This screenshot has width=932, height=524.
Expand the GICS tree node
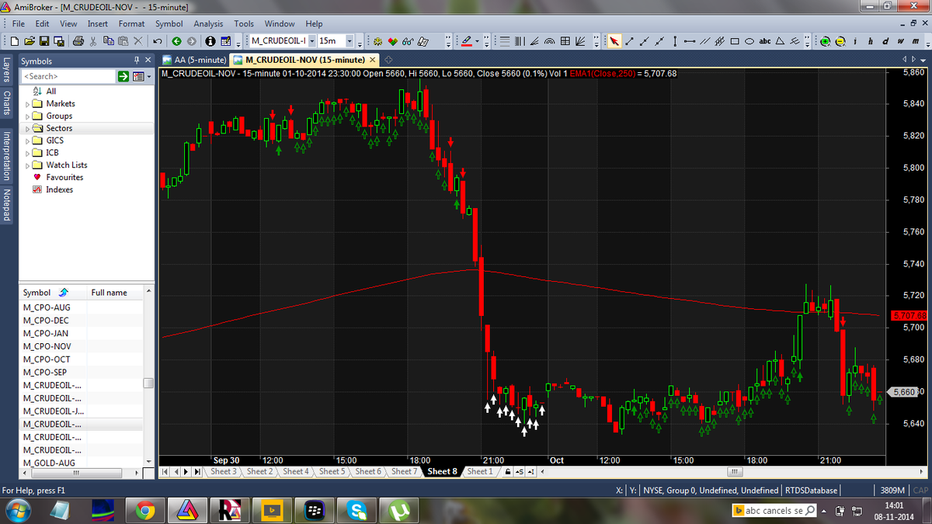[x=28, y=141]
